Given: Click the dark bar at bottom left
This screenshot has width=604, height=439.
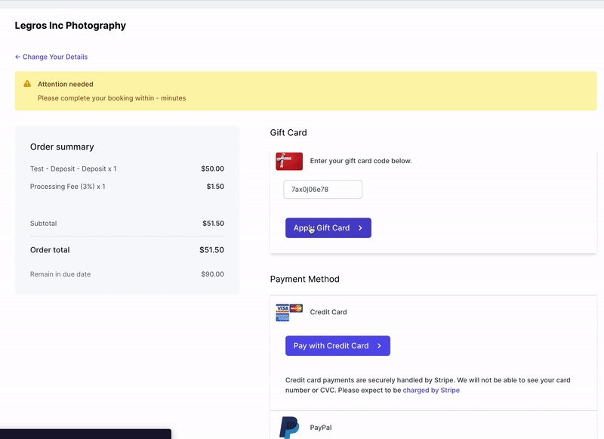Looking at the screenshot, I should coord(85,434).
